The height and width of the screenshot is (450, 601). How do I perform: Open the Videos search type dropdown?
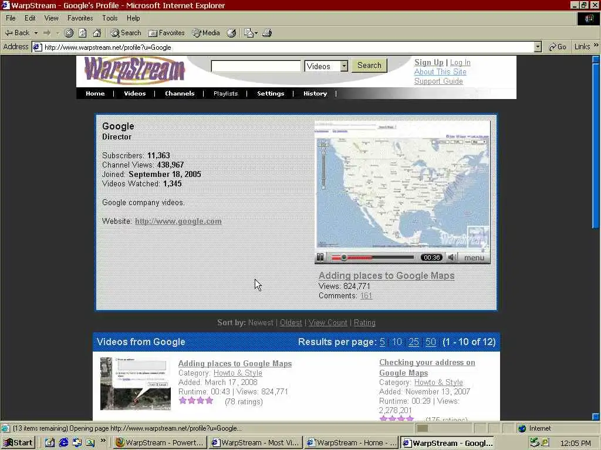click(326, 66)
